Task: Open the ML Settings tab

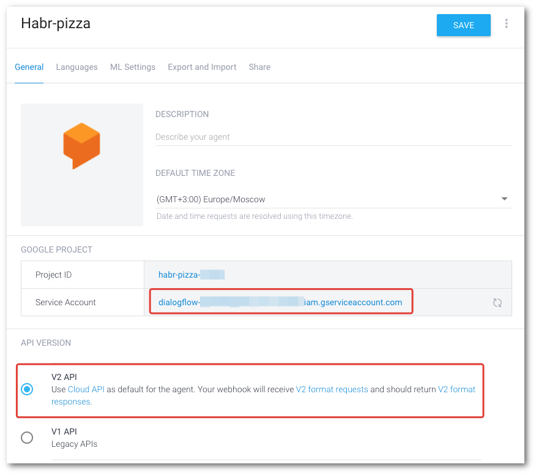Action: pyautogui.click(x=133, y=67)
